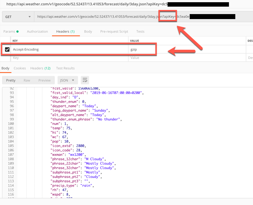The width and height of the screenshot is (253, 205).
Task: Click line number 100 in the gutter
Action: 11,124
